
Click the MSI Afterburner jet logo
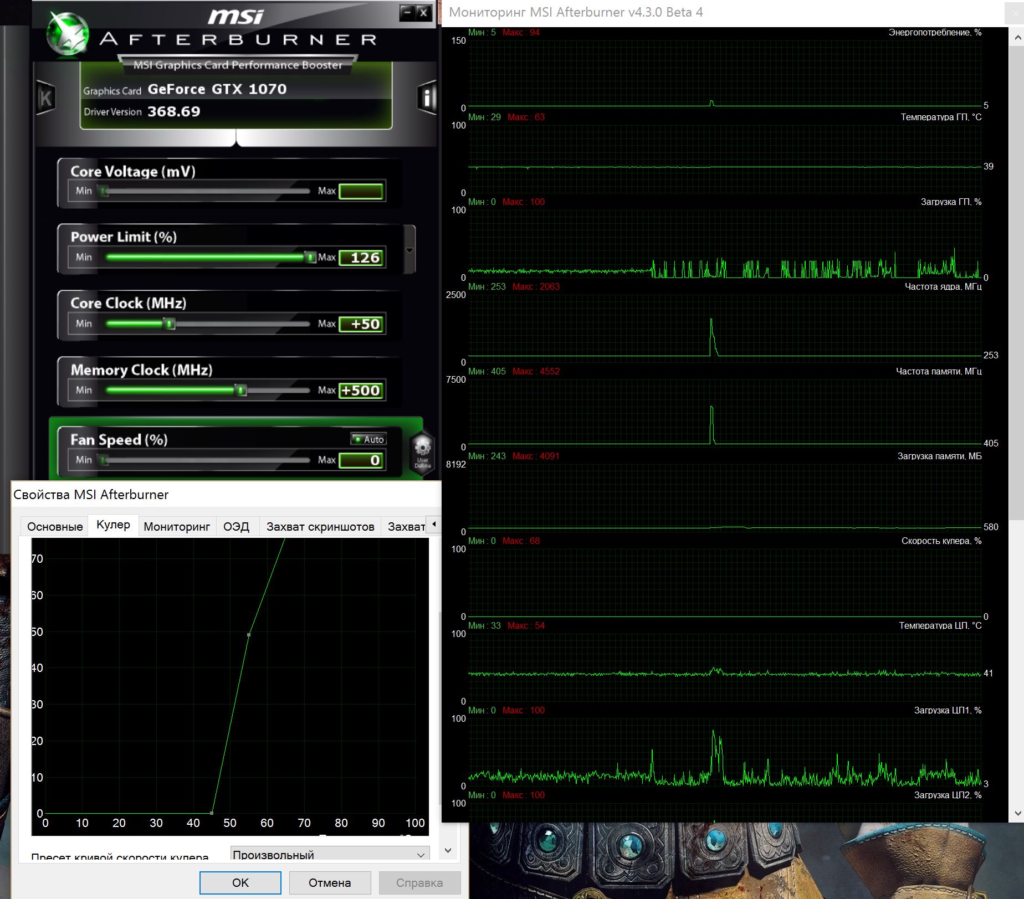pyautogui.click(x=68, y=34)
